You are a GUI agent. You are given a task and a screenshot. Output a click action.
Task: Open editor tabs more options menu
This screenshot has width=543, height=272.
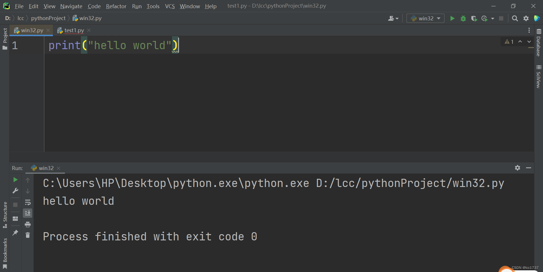(x=529, y=30)
